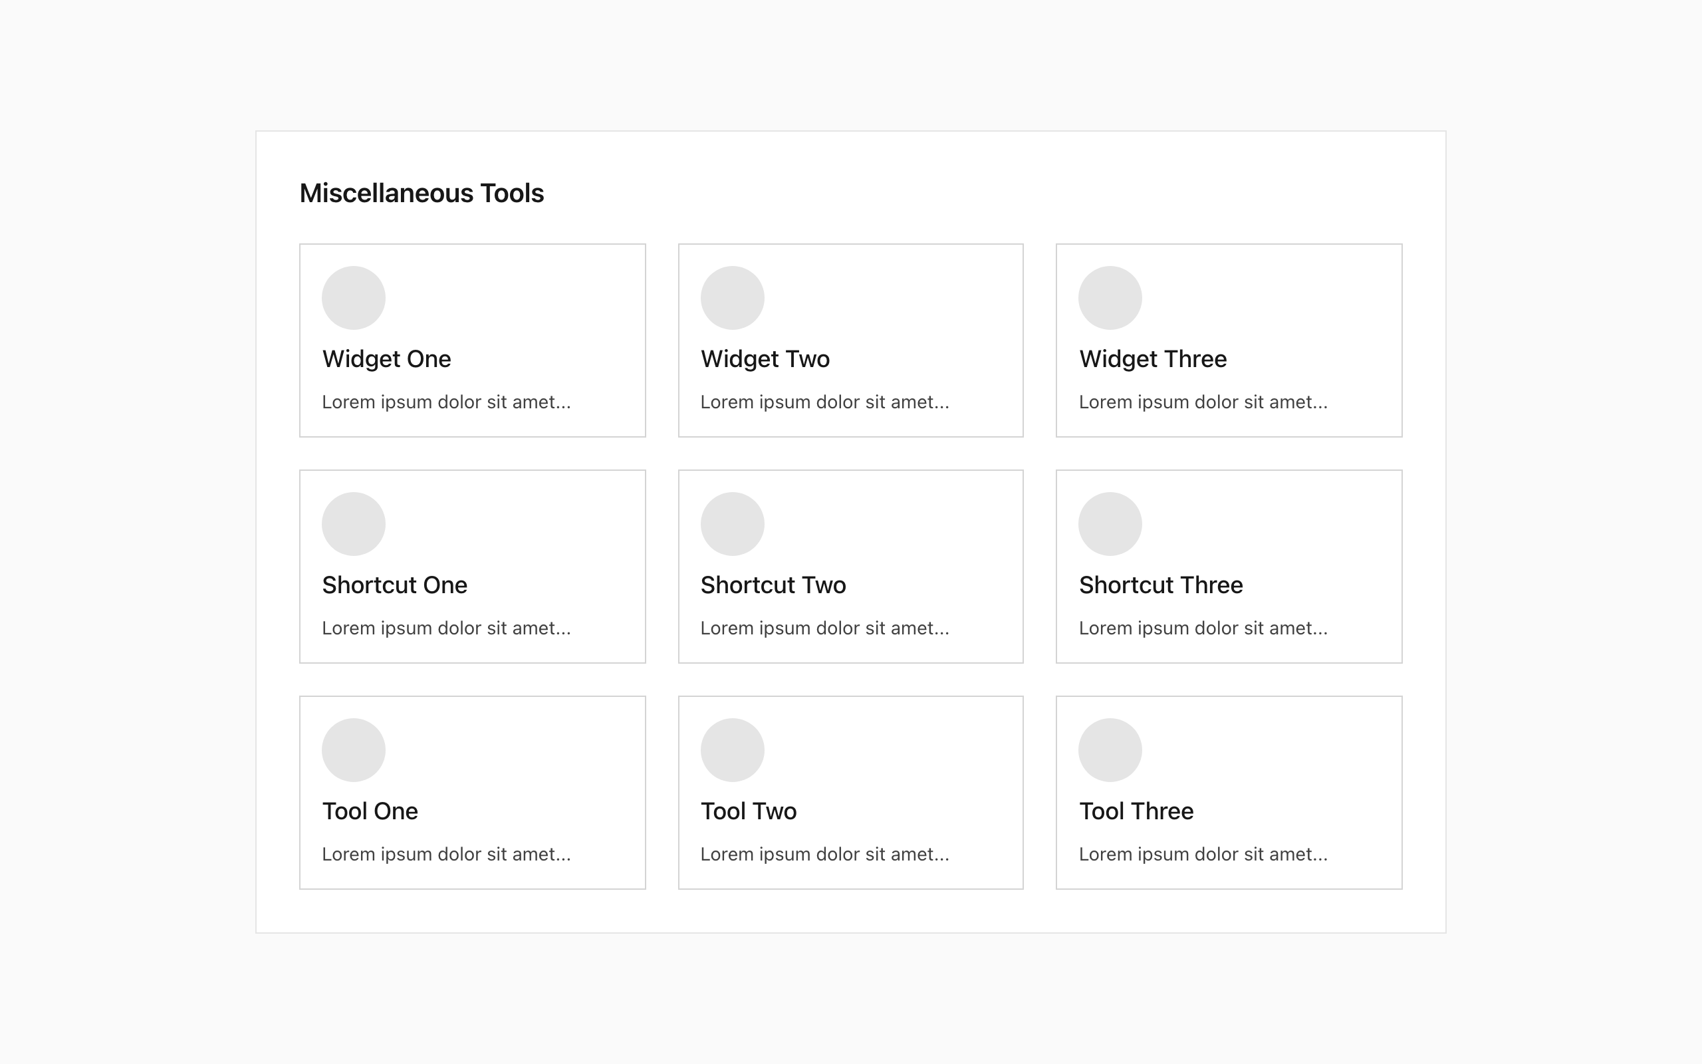Open the Widget Two title

(x=765, y=360)
